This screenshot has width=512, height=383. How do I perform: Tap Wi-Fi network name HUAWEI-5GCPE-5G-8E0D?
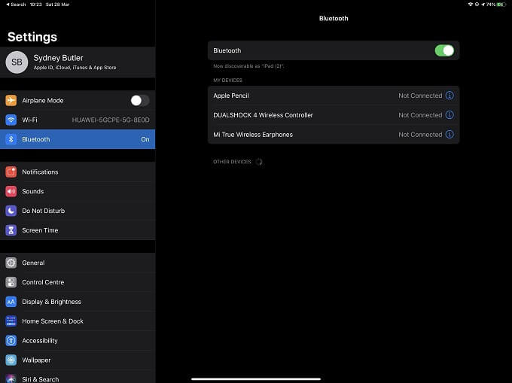pos(111,120)
